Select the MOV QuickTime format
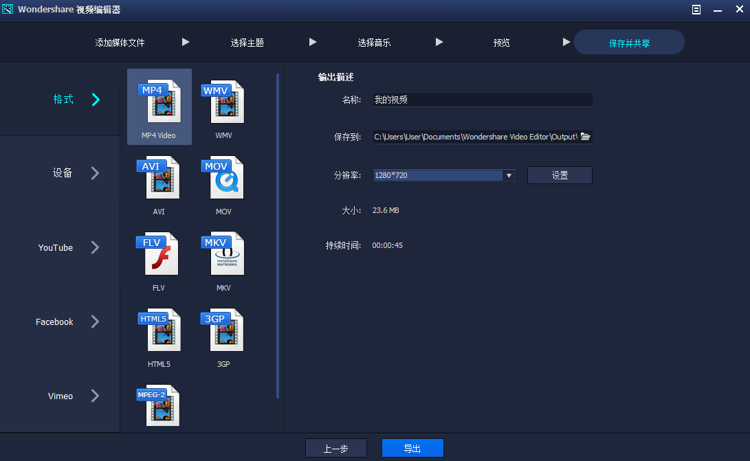The image size is (750, 461). point(223,177)
